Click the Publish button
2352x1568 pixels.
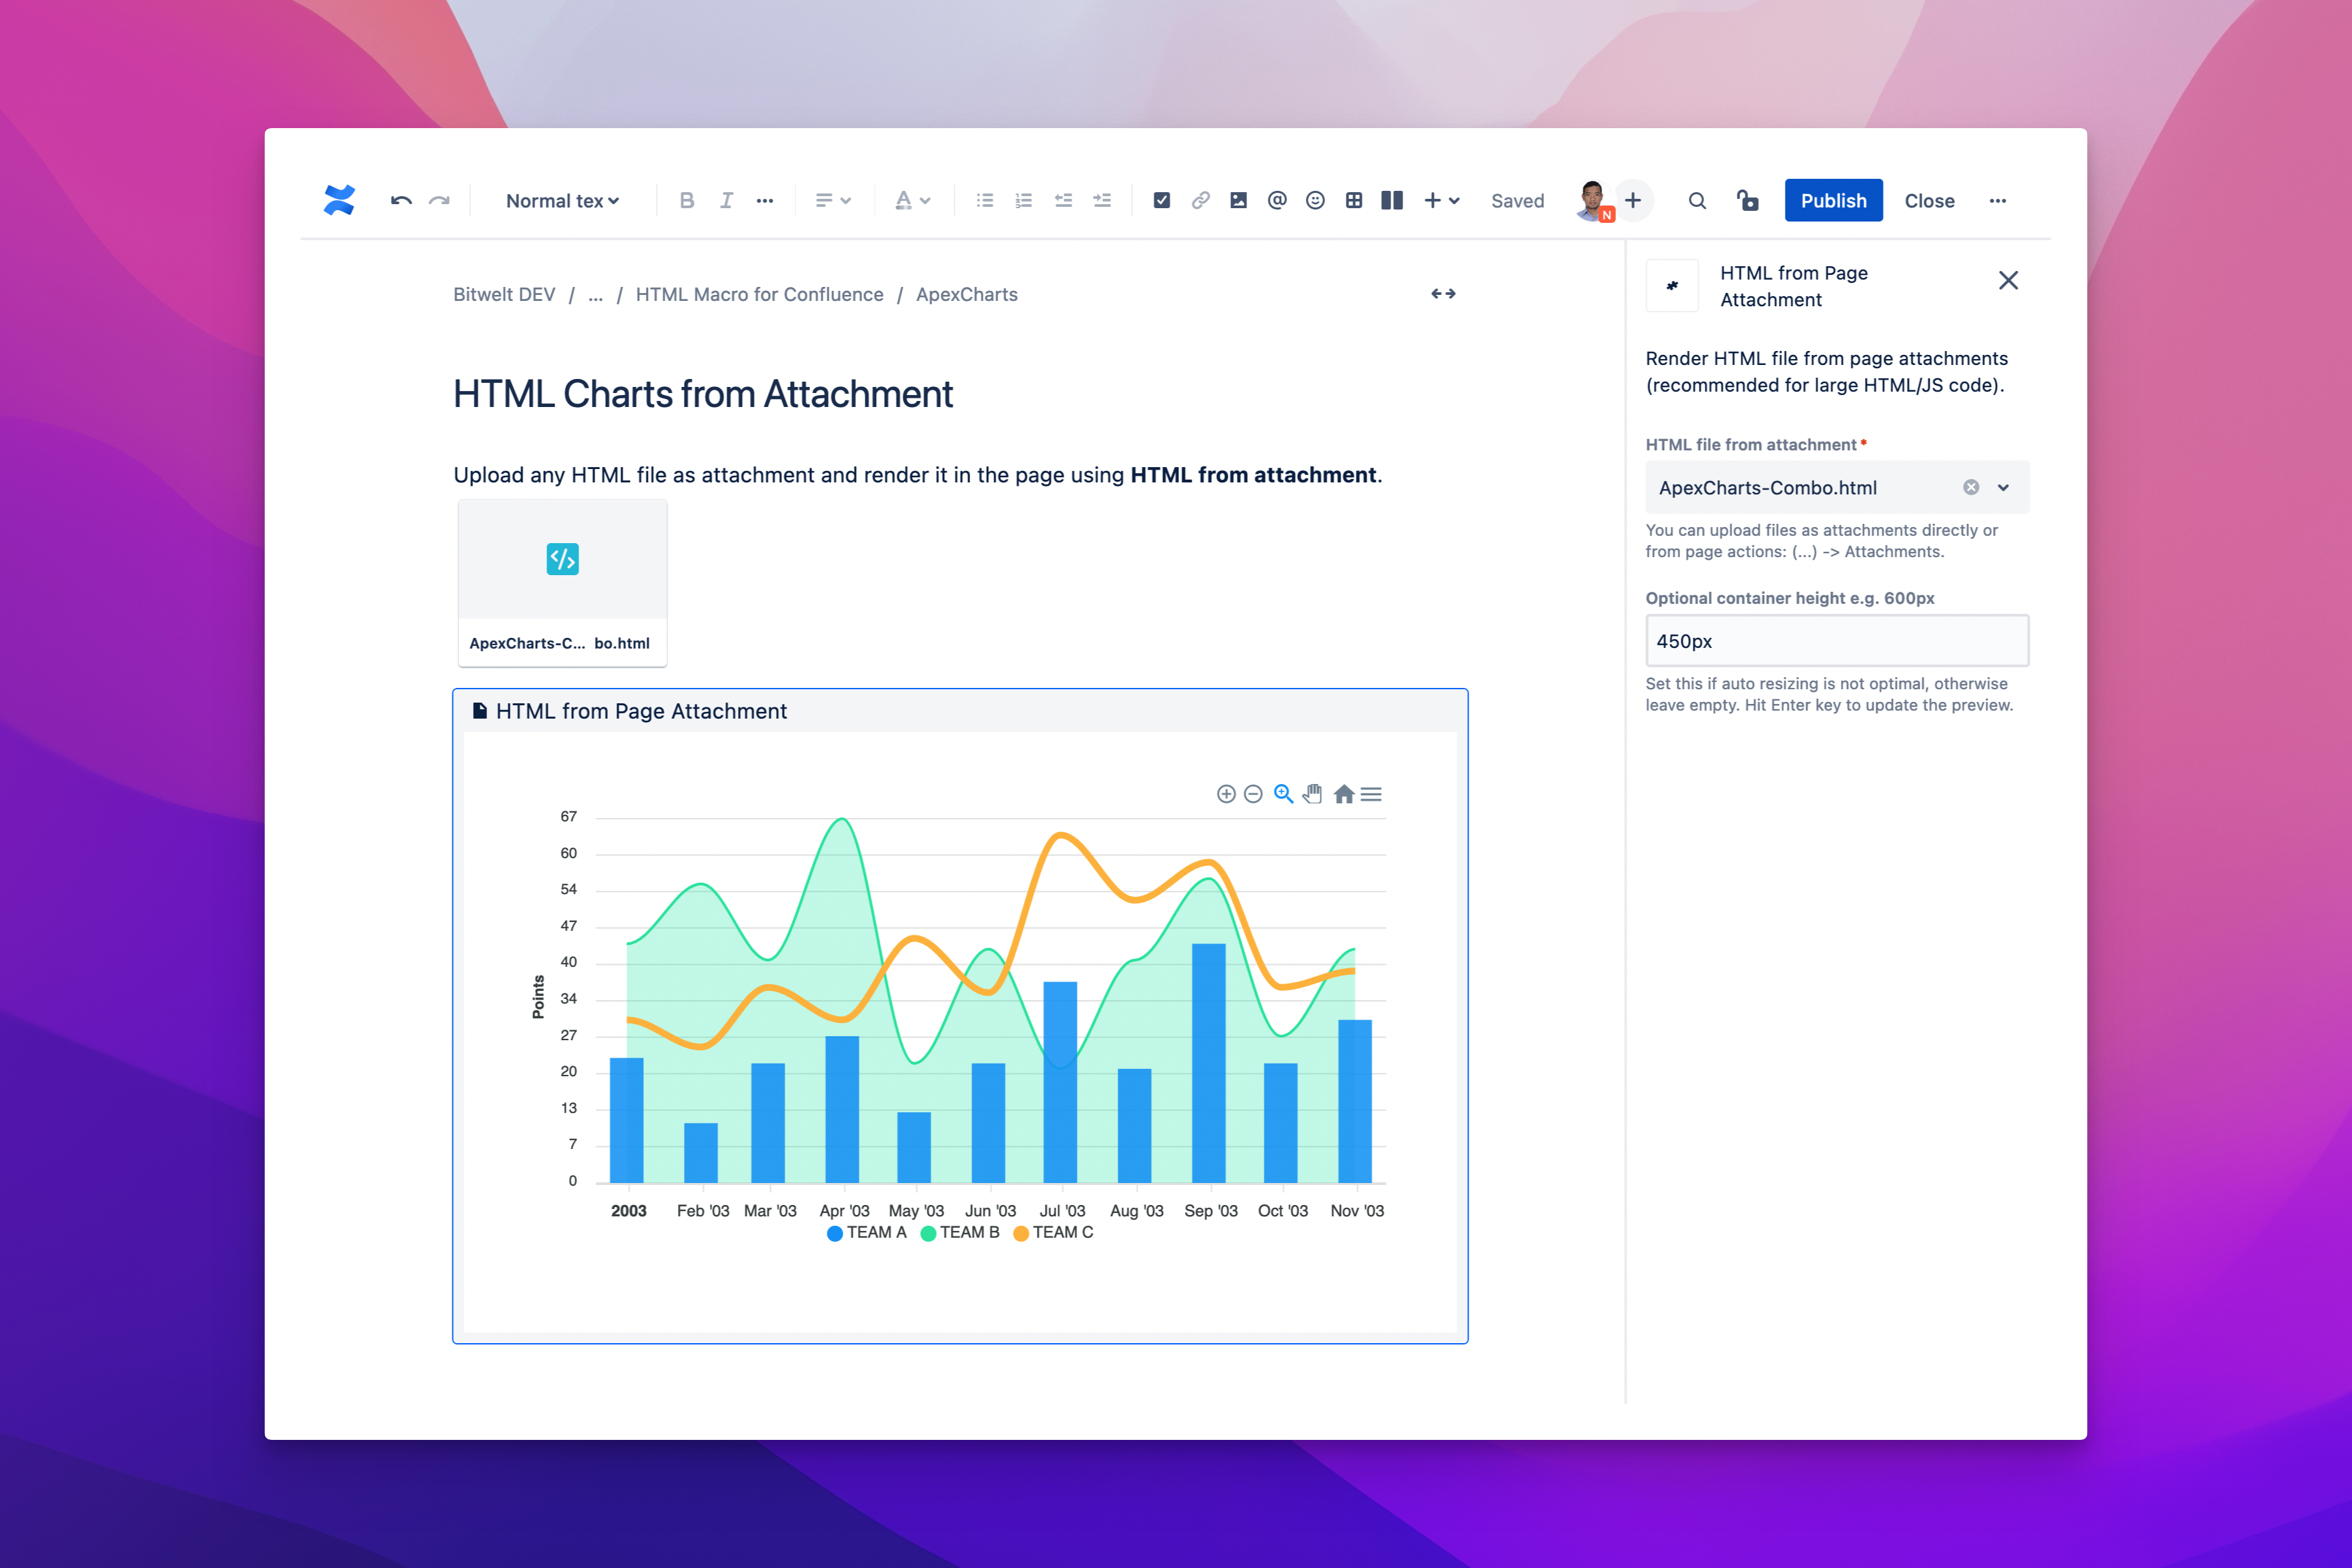[1832, 201]
